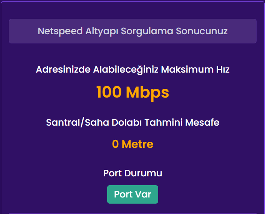
Task: Select the word Sonucunuz in the banner
Action: point(202,31)
